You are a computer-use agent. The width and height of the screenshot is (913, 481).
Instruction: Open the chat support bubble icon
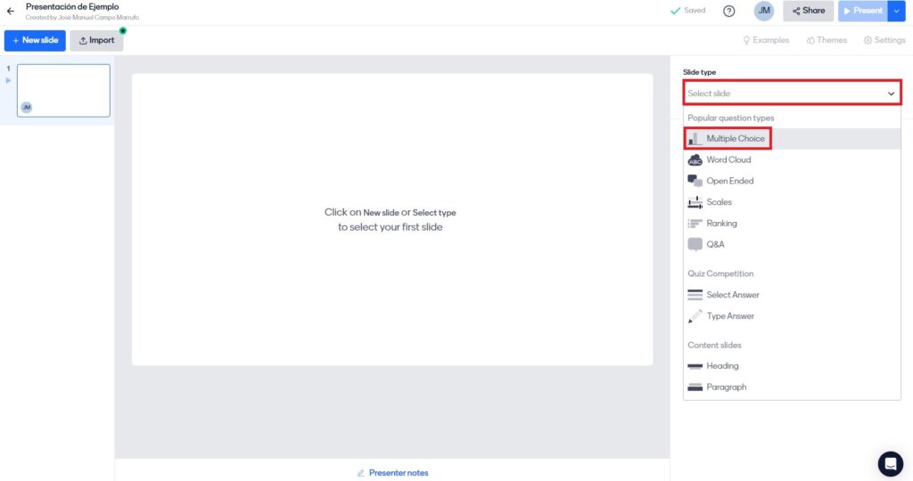(x=890, y=463)
